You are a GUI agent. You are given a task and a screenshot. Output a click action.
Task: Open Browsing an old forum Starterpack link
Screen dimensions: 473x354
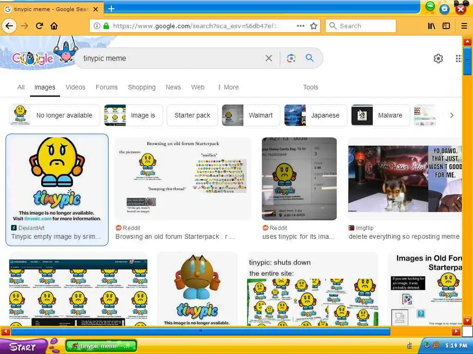point(175,236)
